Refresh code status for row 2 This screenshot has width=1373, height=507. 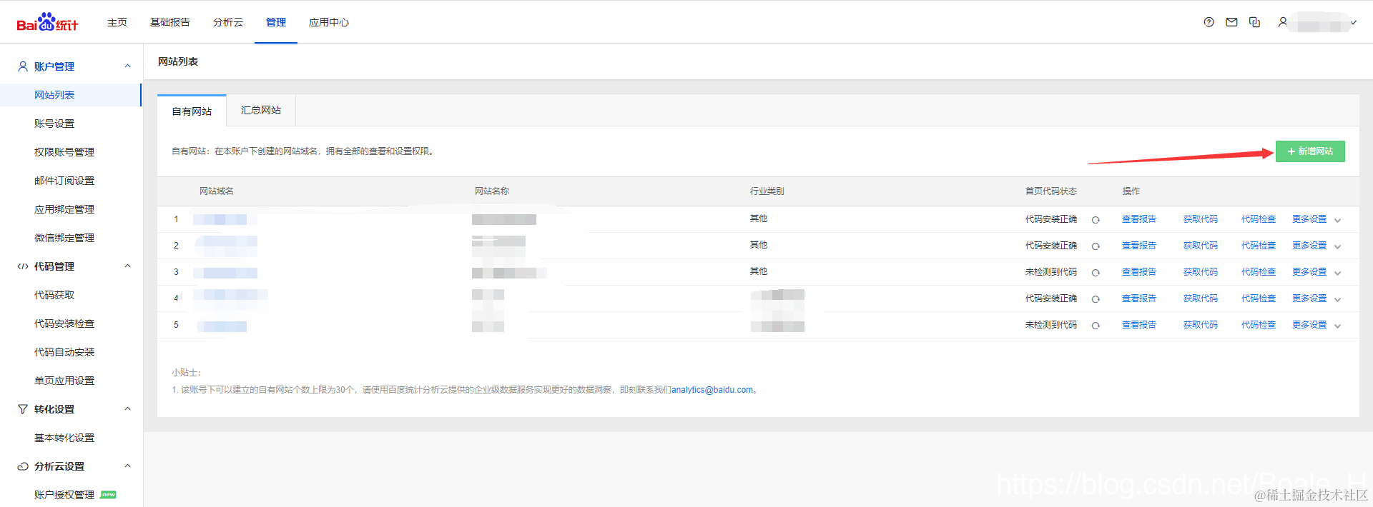pos(1096,246)
